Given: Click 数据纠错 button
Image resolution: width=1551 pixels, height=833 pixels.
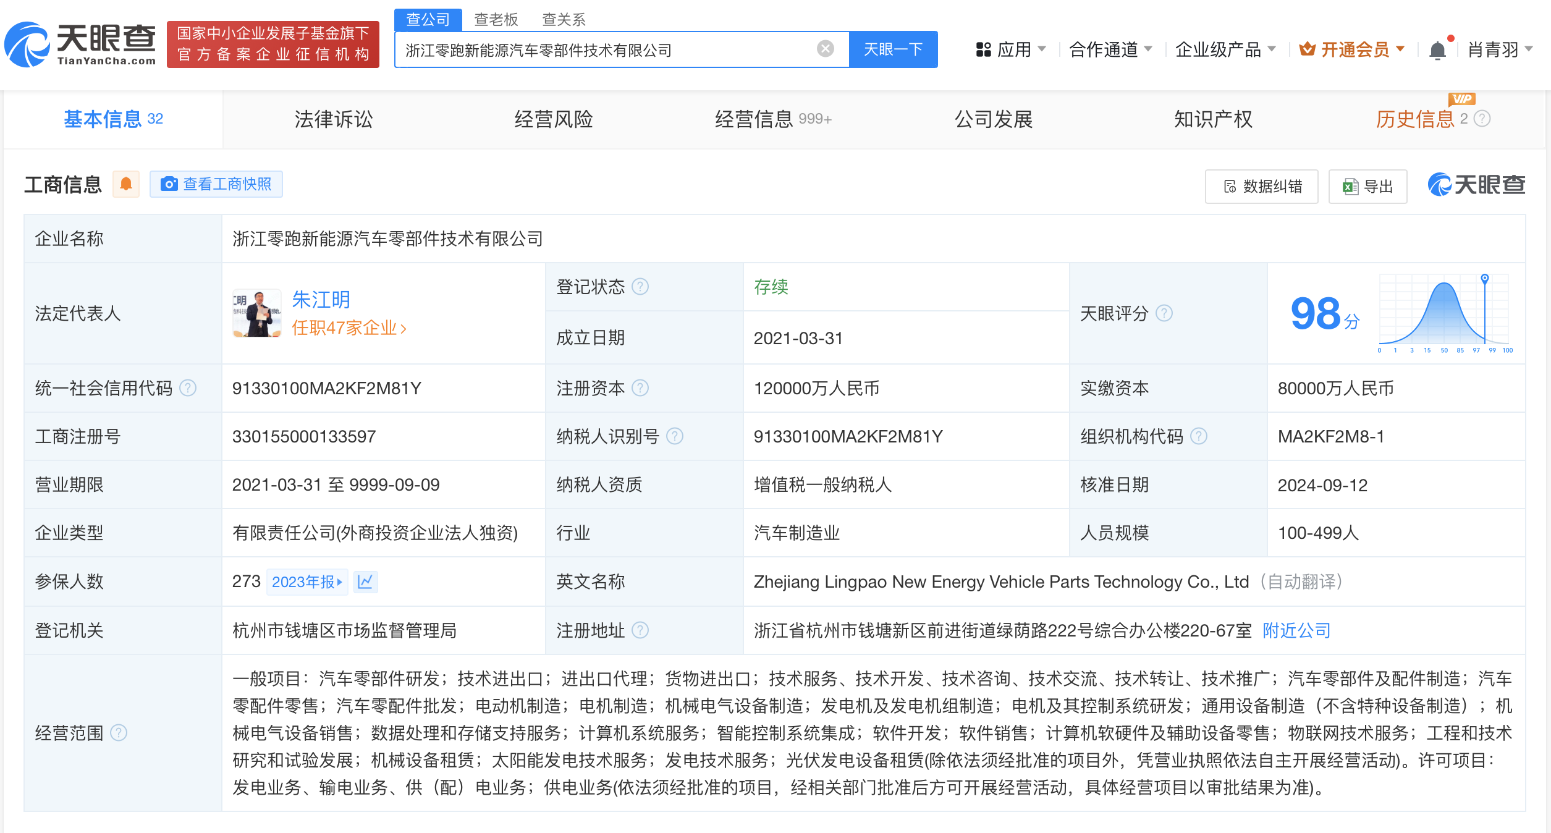Looking at the screenshot, I should 1262,186.
